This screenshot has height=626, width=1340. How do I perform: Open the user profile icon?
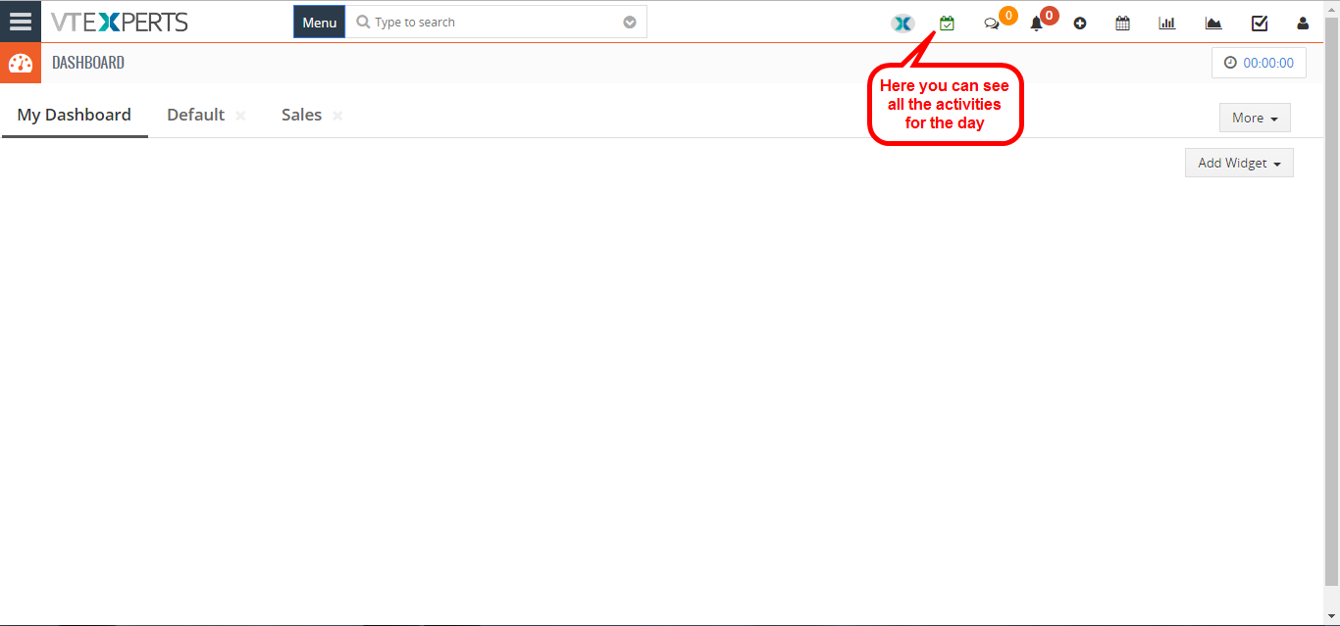click(x=1303, y=24)
